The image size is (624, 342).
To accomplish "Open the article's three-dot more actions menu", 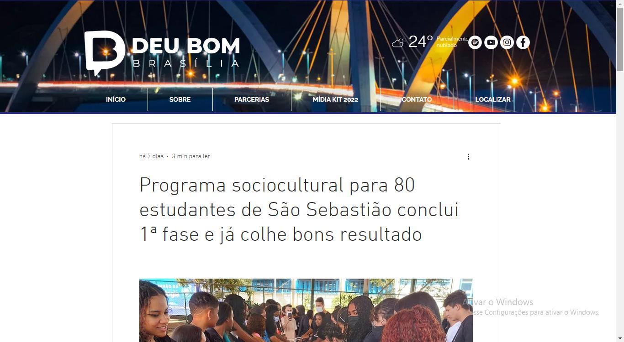I will (468, 156).
